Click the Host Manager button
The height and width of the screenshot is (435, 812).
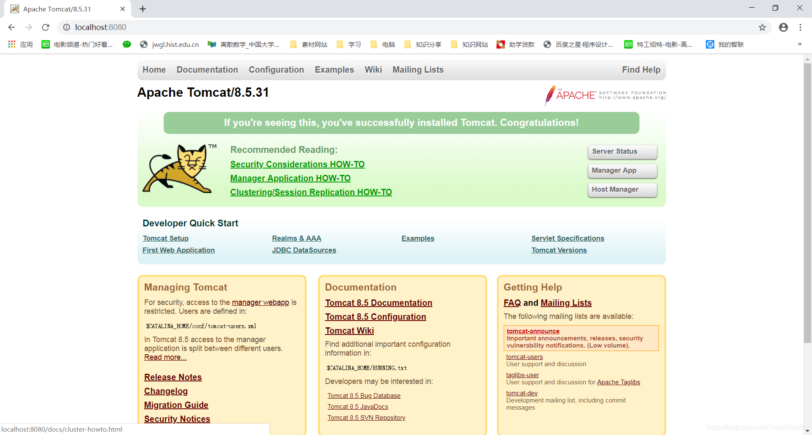[x=622, y=190]
